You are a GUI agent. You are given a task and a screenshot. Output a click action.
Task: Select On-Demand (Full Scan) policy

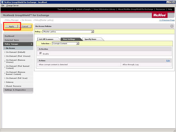point(18,78)
